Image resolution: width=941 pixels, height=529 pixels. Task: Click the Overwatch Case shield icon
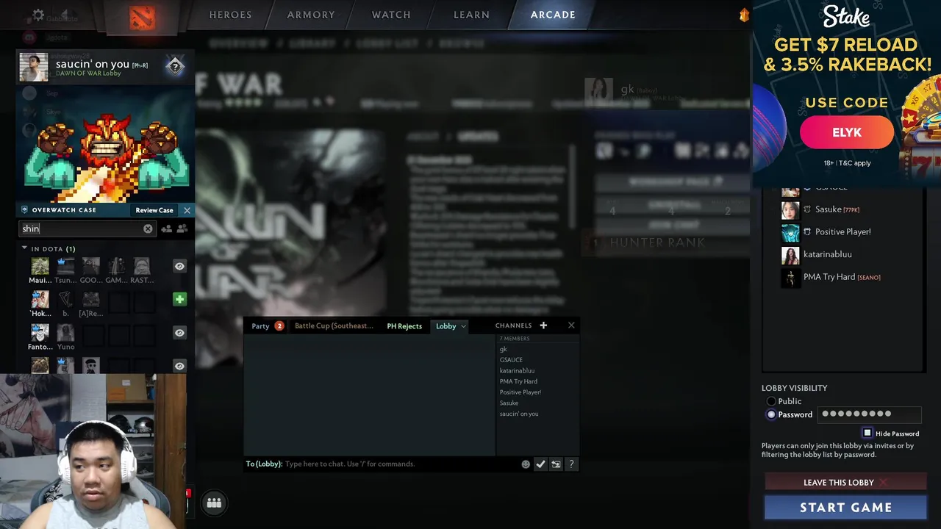24,210
